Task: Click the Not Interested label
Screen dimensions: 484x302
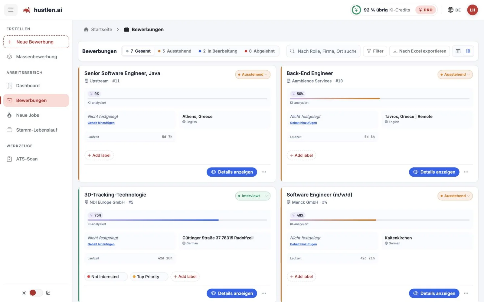Action: click(x=106, y=277)
